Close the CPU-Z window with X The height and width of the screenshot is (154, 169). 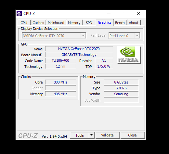(x=138, y=14)
